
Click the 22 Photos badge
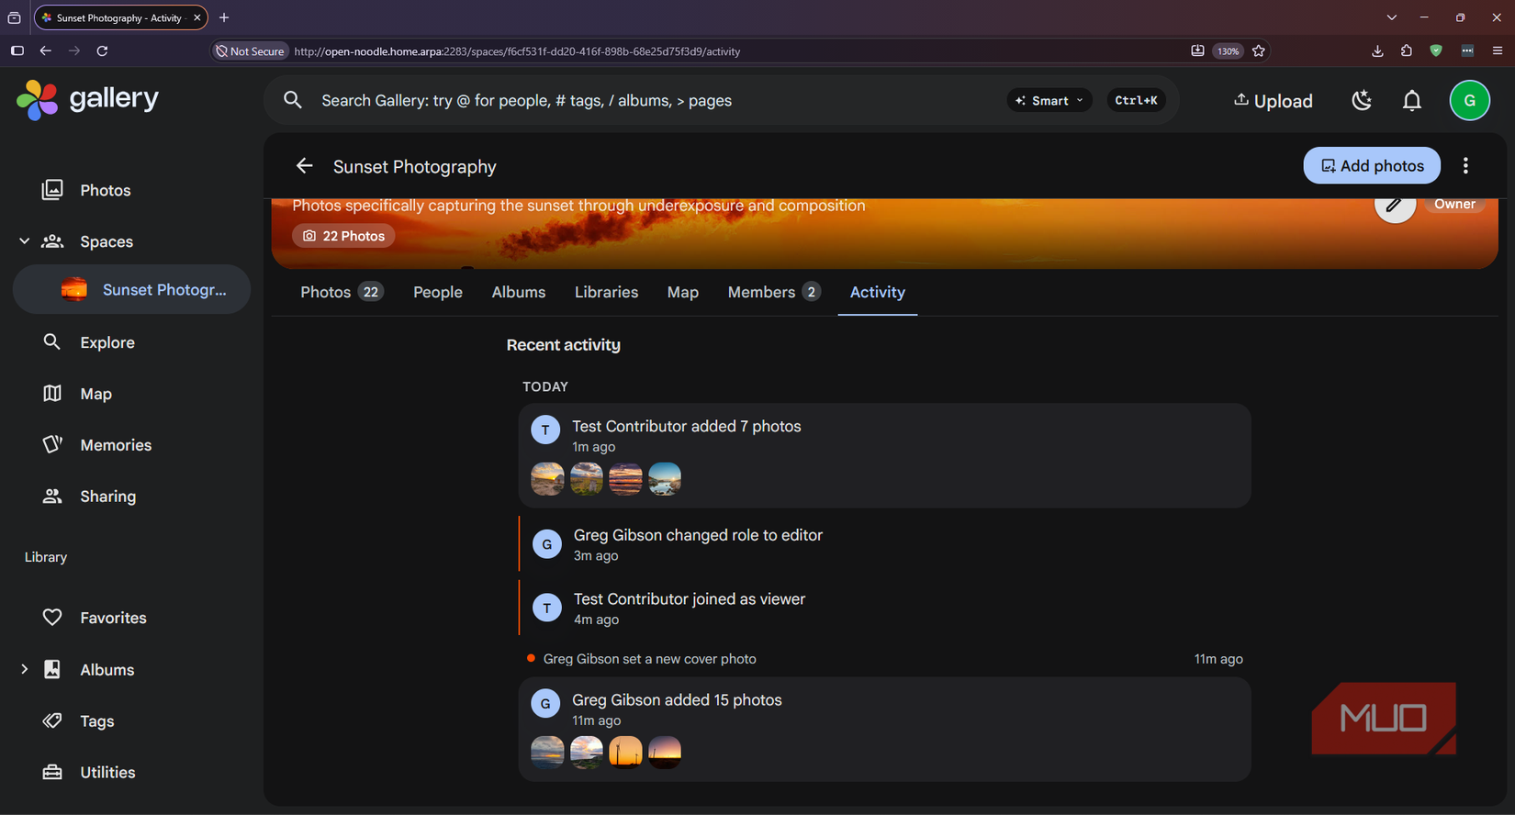click(344, 236)
